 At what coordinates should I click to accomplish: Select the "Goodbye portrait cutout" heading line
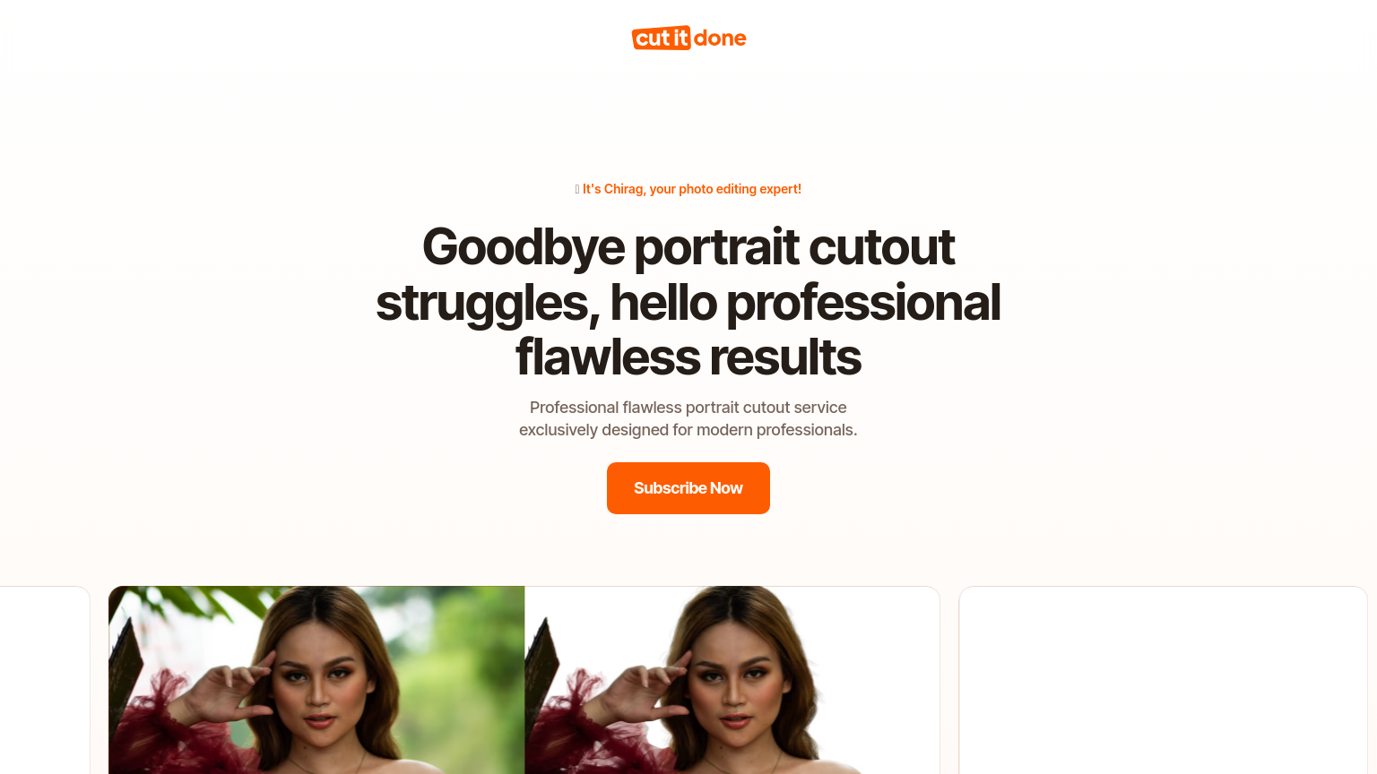tap(688, 247)
